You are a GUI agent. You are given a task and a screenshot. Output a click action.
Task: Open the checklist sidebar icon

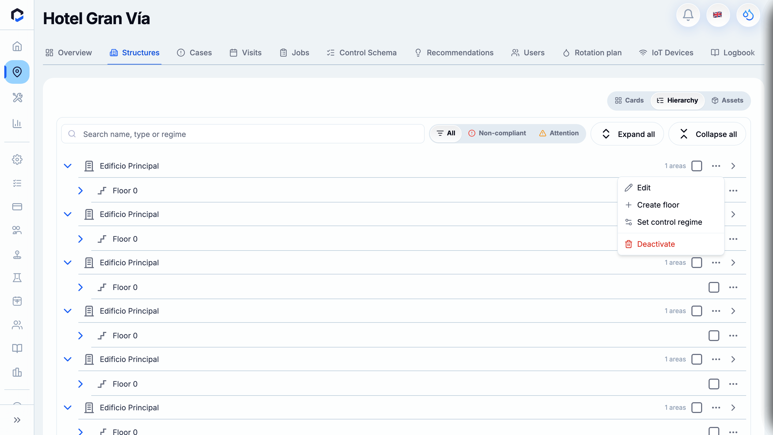point(17,183)
